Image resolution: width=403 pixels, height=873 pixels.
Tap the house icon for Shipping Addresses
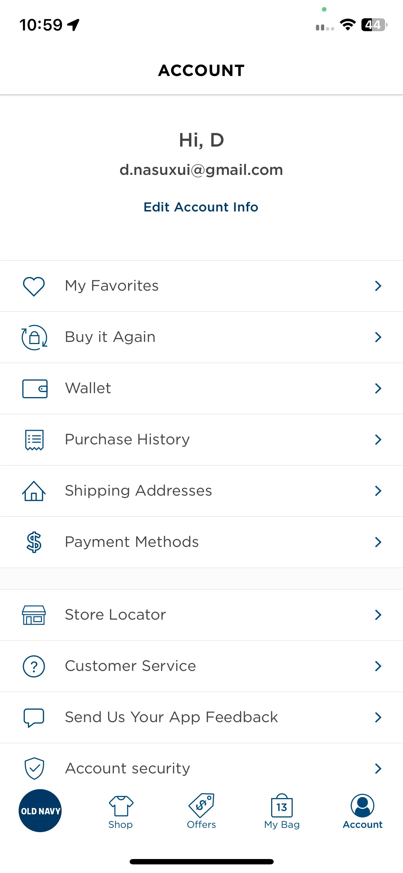(34, 491)
